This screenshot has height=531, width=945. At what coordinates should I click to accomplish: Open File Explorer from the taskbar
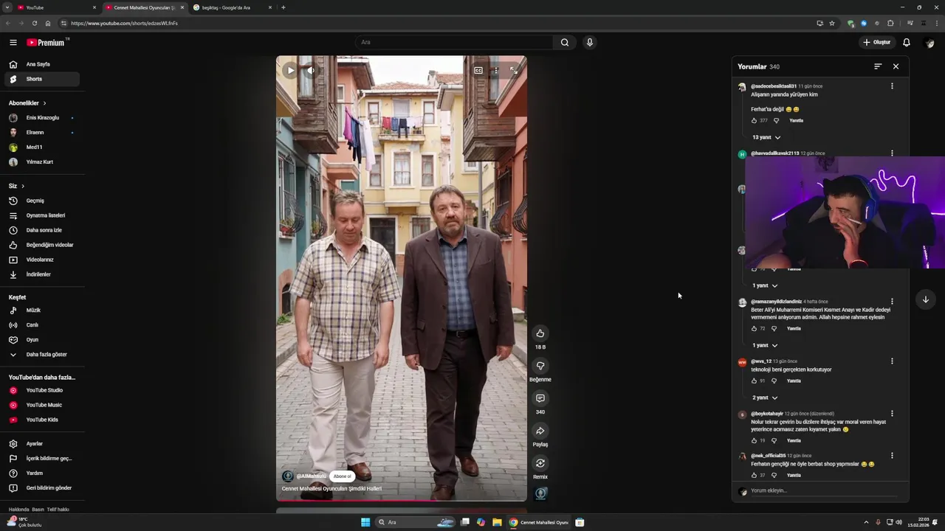497,522
